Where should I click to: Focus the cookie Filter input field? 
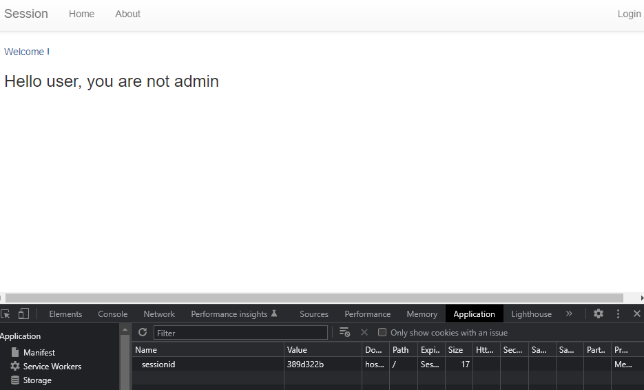240,333
